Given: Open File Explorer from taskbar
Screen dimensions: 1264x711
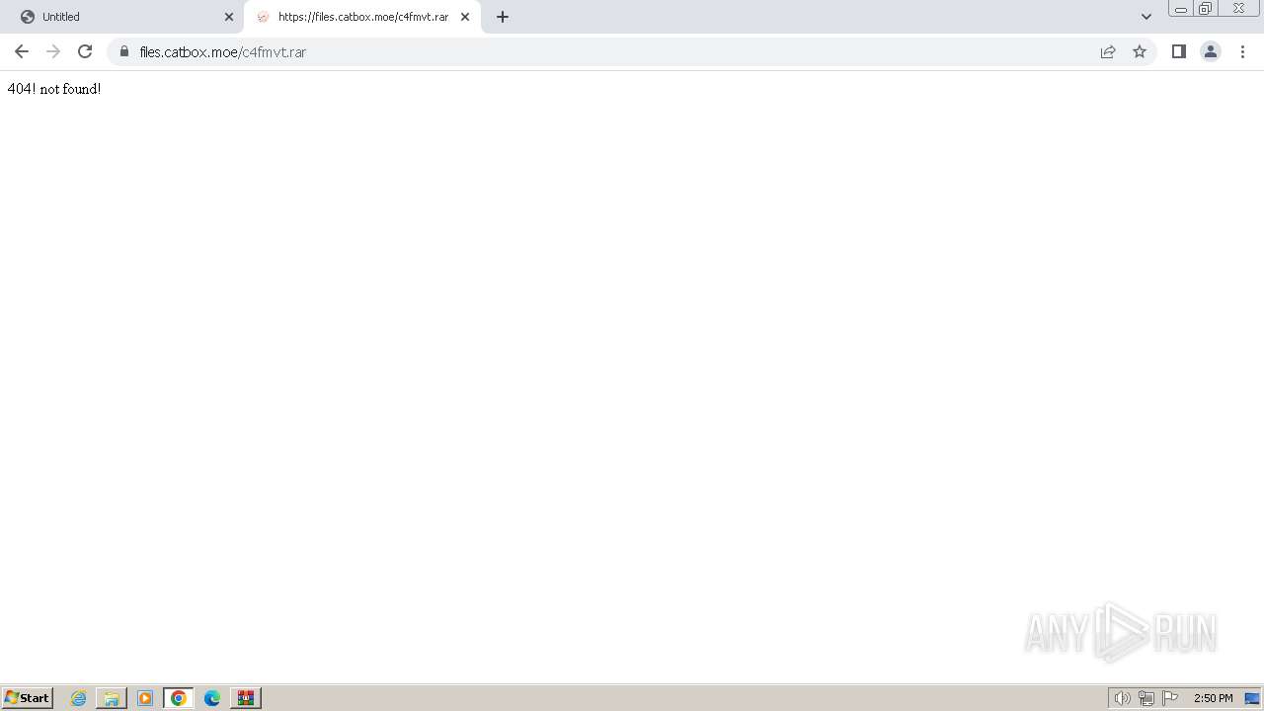Looking at the screenshot, I should click(112, 698).
